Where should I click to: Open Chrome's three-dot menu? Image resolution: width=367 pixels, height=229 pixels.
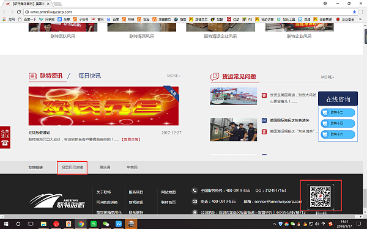point(363,12)
